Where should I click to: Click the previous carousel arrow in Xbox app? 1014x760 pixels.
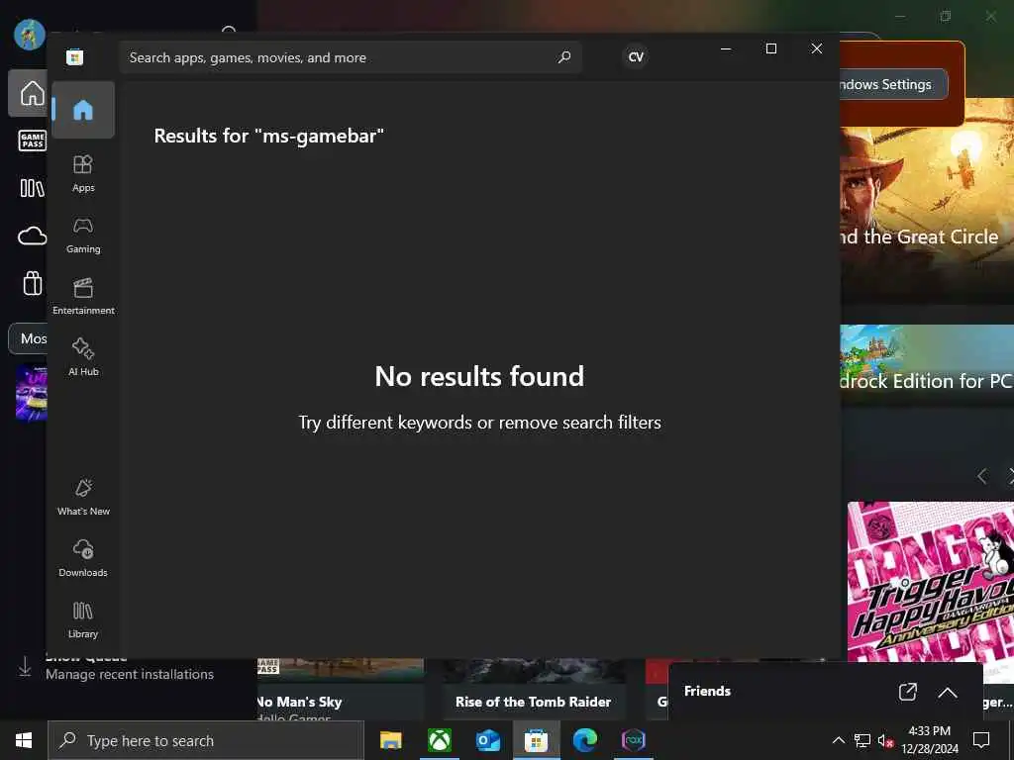tap(981, 476)
